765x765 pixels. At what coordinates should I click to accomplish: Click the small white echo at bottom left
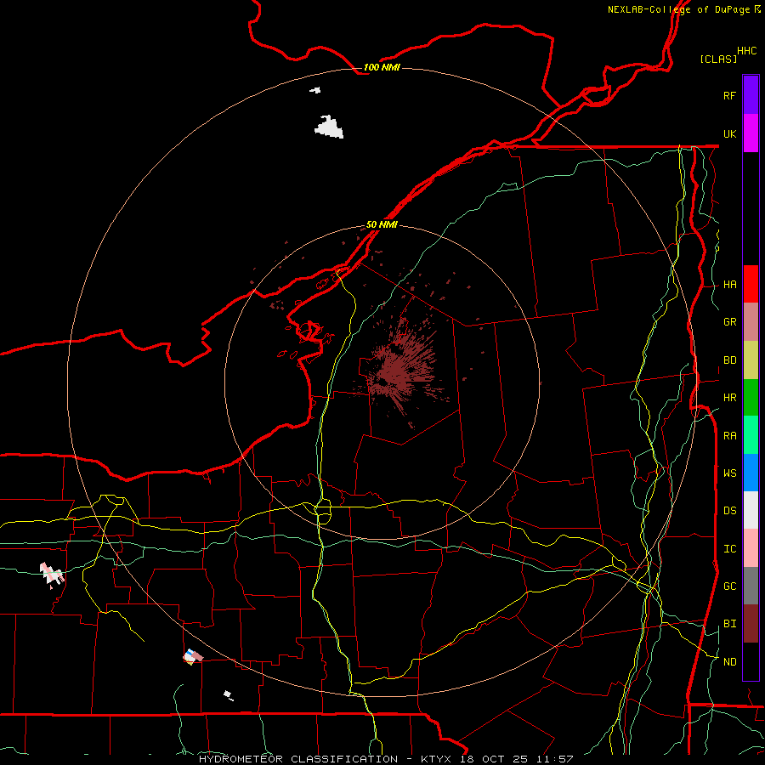point(229,695)
